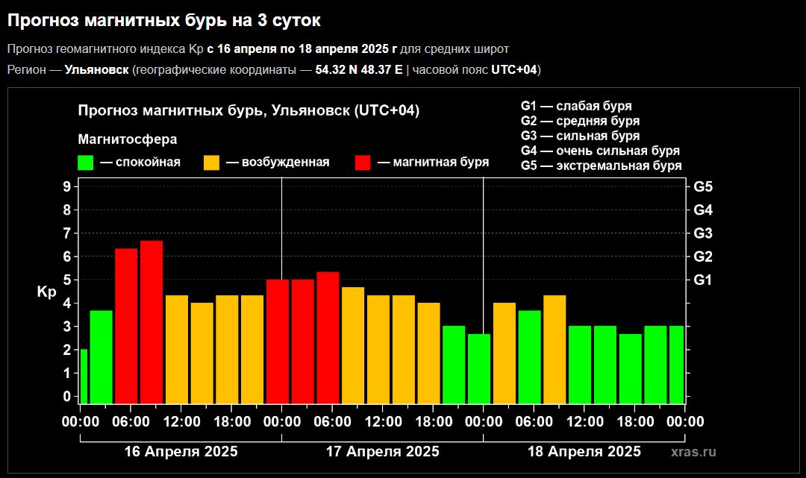Screen dimensions: 806x478
Task: Click the 'G1 — слабая буря' legend entry
Action: 576,106
